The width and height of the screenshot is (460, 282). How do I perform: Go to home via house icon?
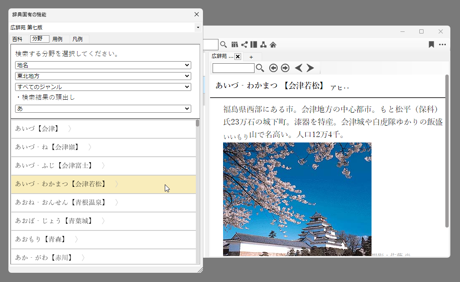(273, 44)
